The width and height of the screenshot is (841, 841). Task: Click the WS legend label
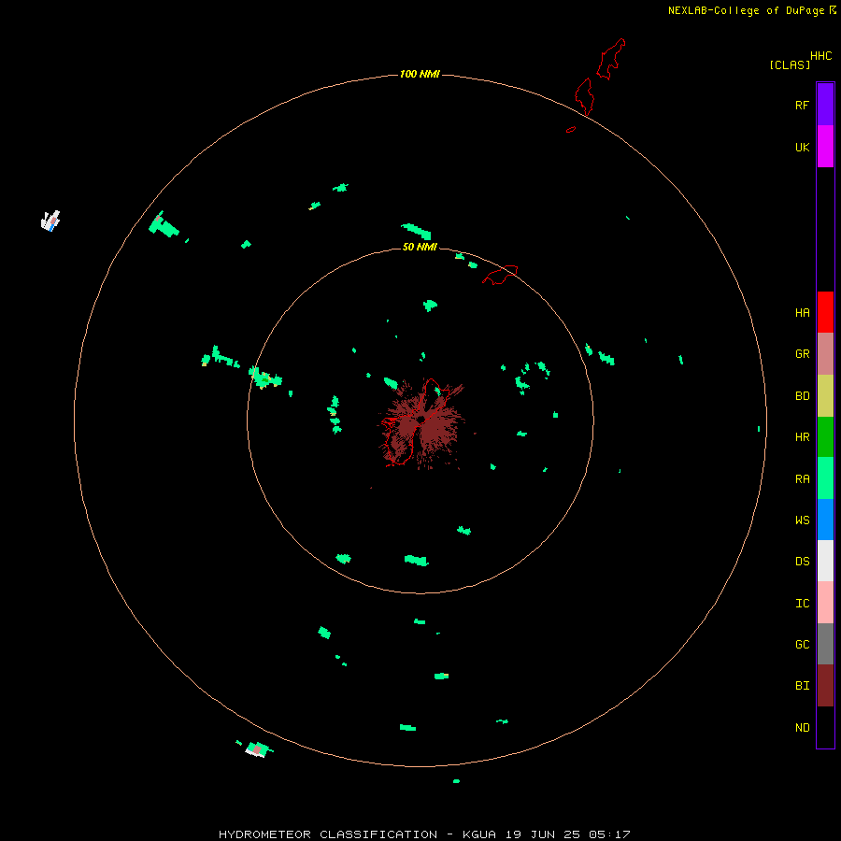803,520
